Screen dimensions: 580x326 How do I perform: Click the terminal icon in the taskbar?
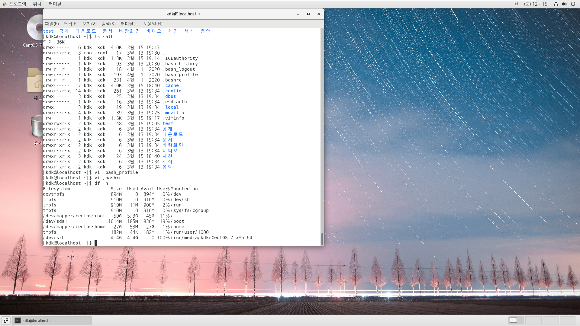click(x=18, y=321)
